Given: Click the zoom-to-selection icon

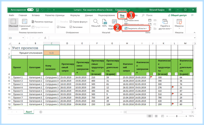Looking at the screenshot, I should (x=115, y=22).
